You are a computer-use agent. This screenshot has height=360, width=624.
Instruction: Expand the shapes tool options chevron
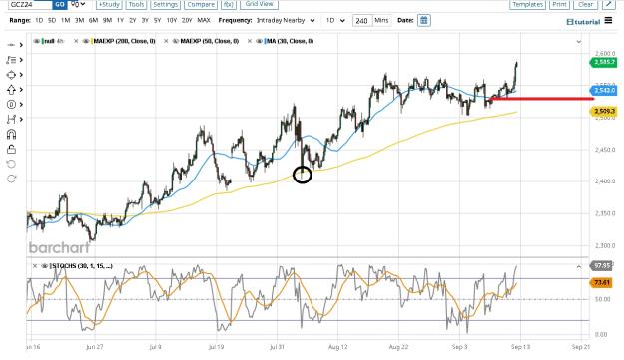point(21,75)
